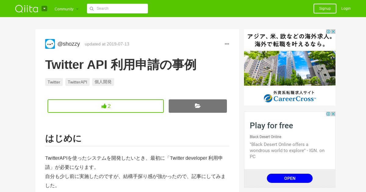Open shozzy's avatar icon
The width and height of the screenshot is (366, 192).
click(x=50, y=44)
